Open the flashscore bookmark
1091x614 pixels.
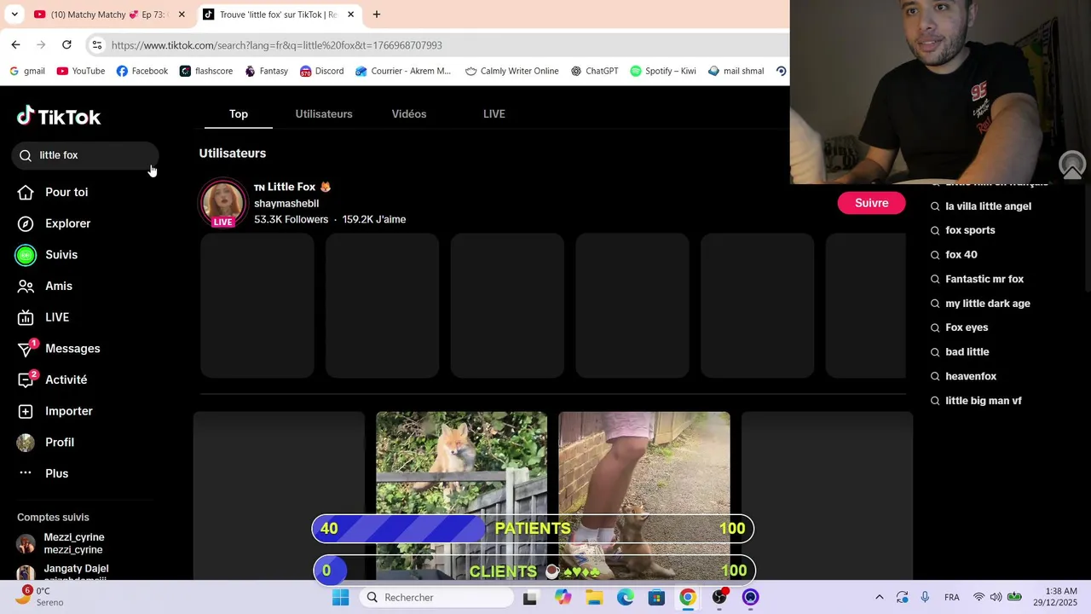pyautogui.click(x=206, y=71)
